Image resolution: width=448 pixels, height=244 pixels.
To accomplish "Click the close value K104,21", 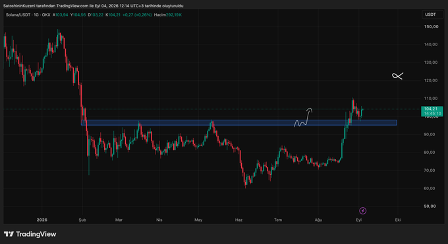I will click(113, 15).
